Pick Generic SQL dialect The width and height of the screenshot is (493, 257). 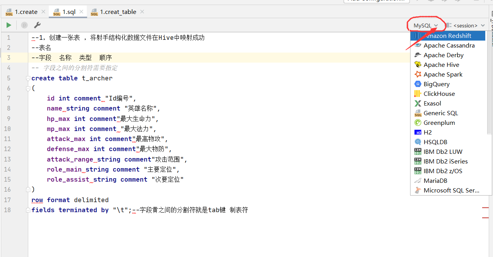448,113
